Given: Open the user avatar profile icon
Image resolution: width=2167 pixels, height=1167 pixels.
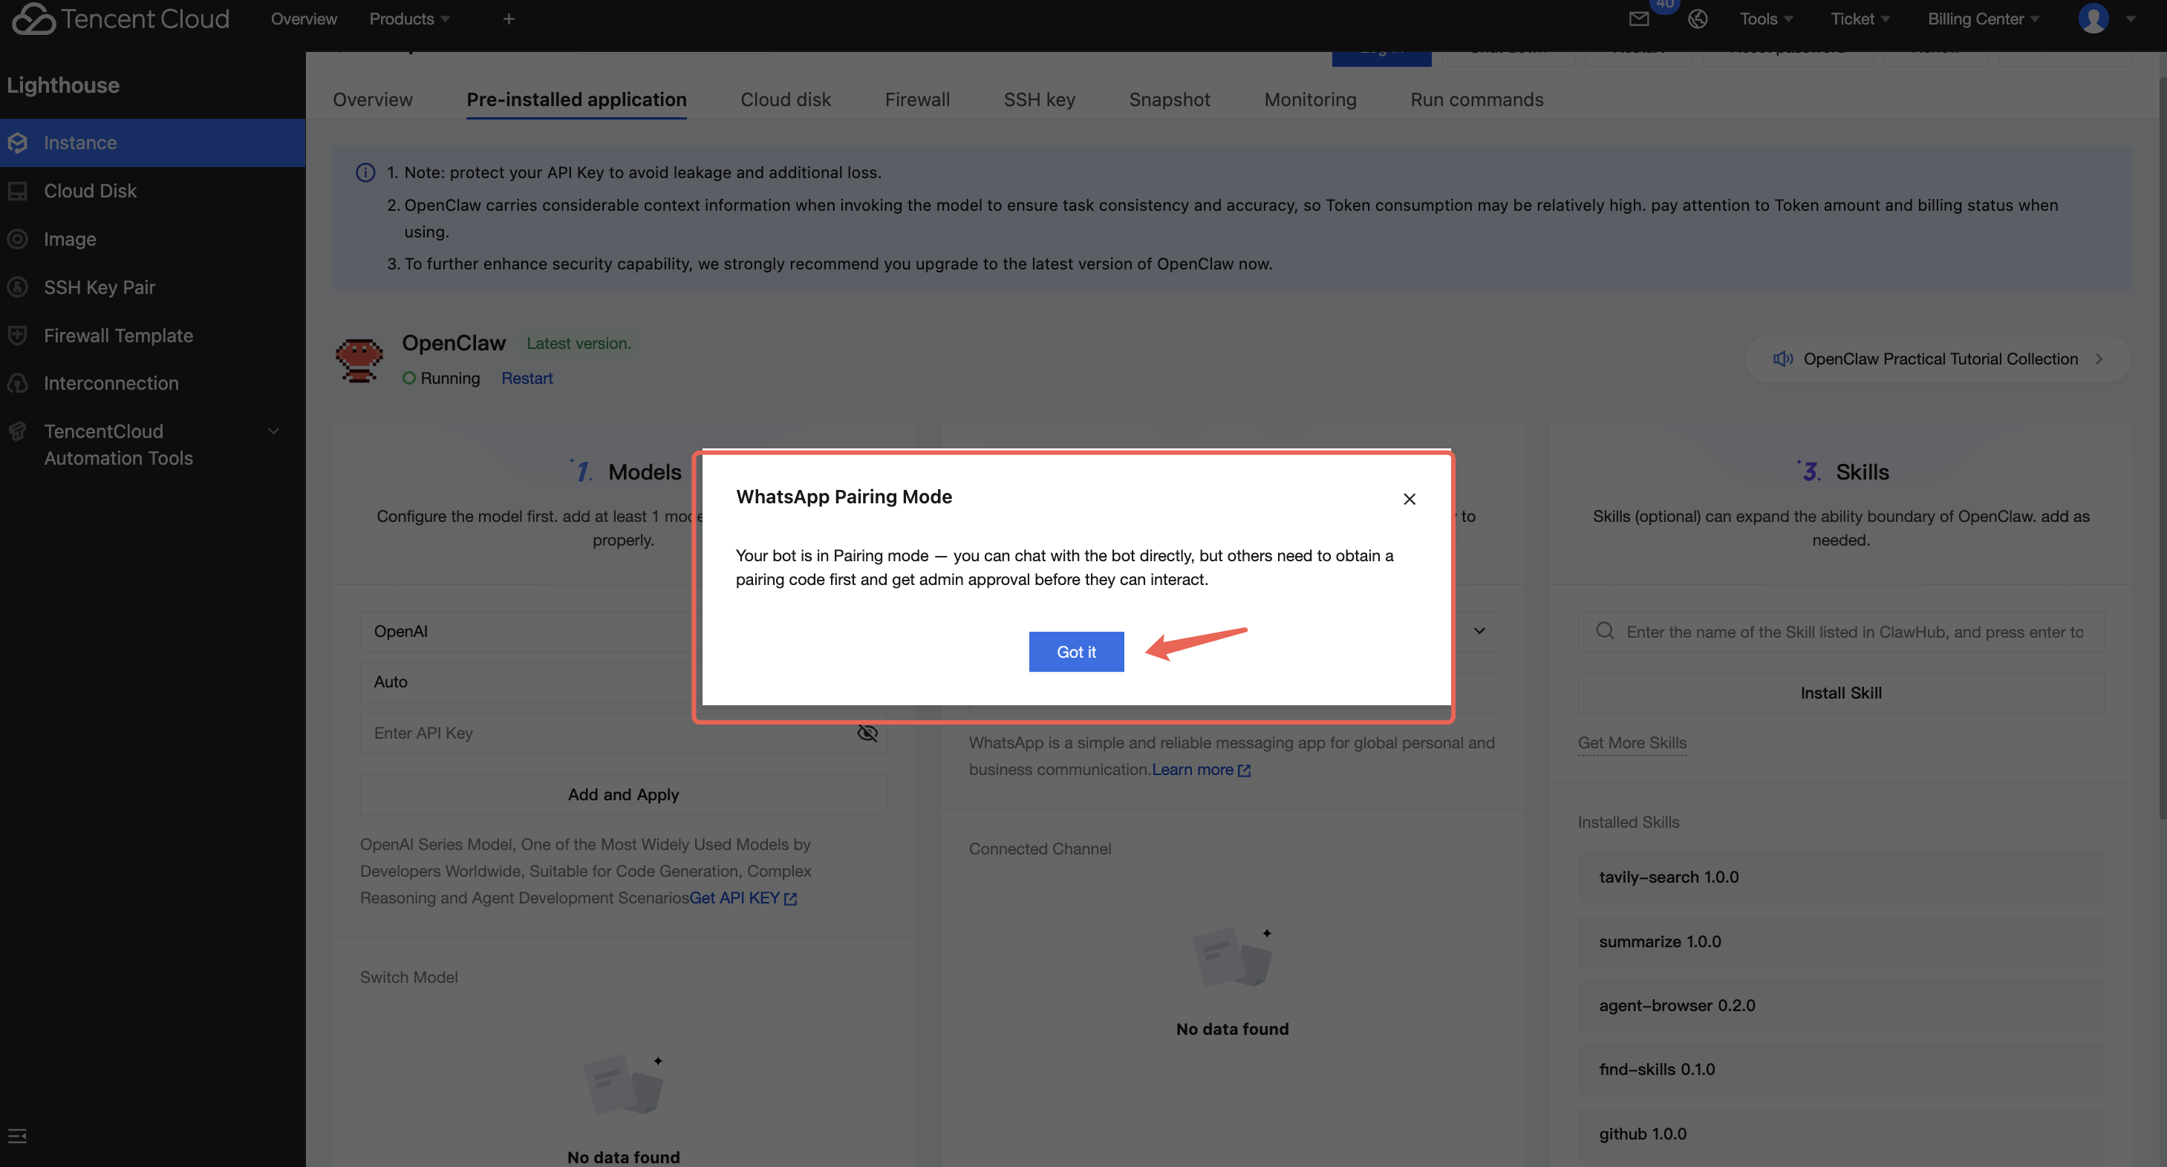Looking at the screenshot, I should pyautogui.click(x=2092, y=19).
